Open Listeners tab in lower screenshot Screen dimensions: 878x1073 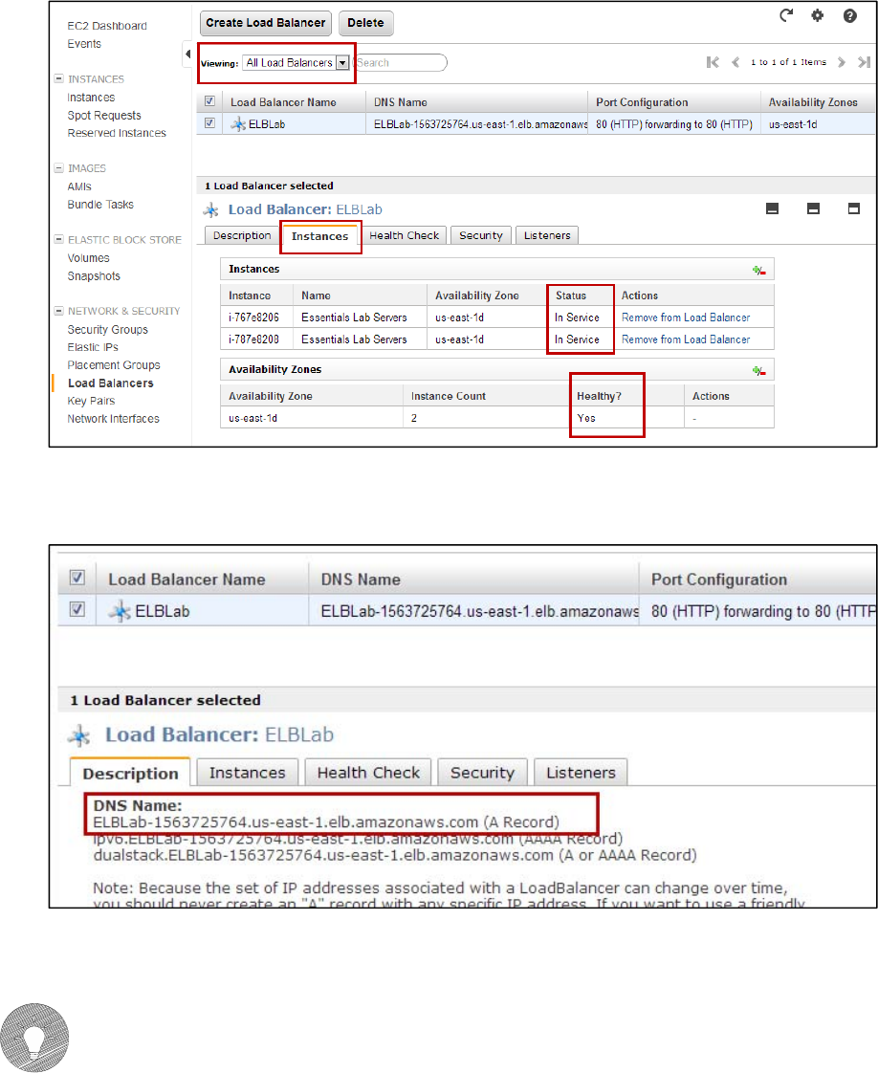pos(581,773)
